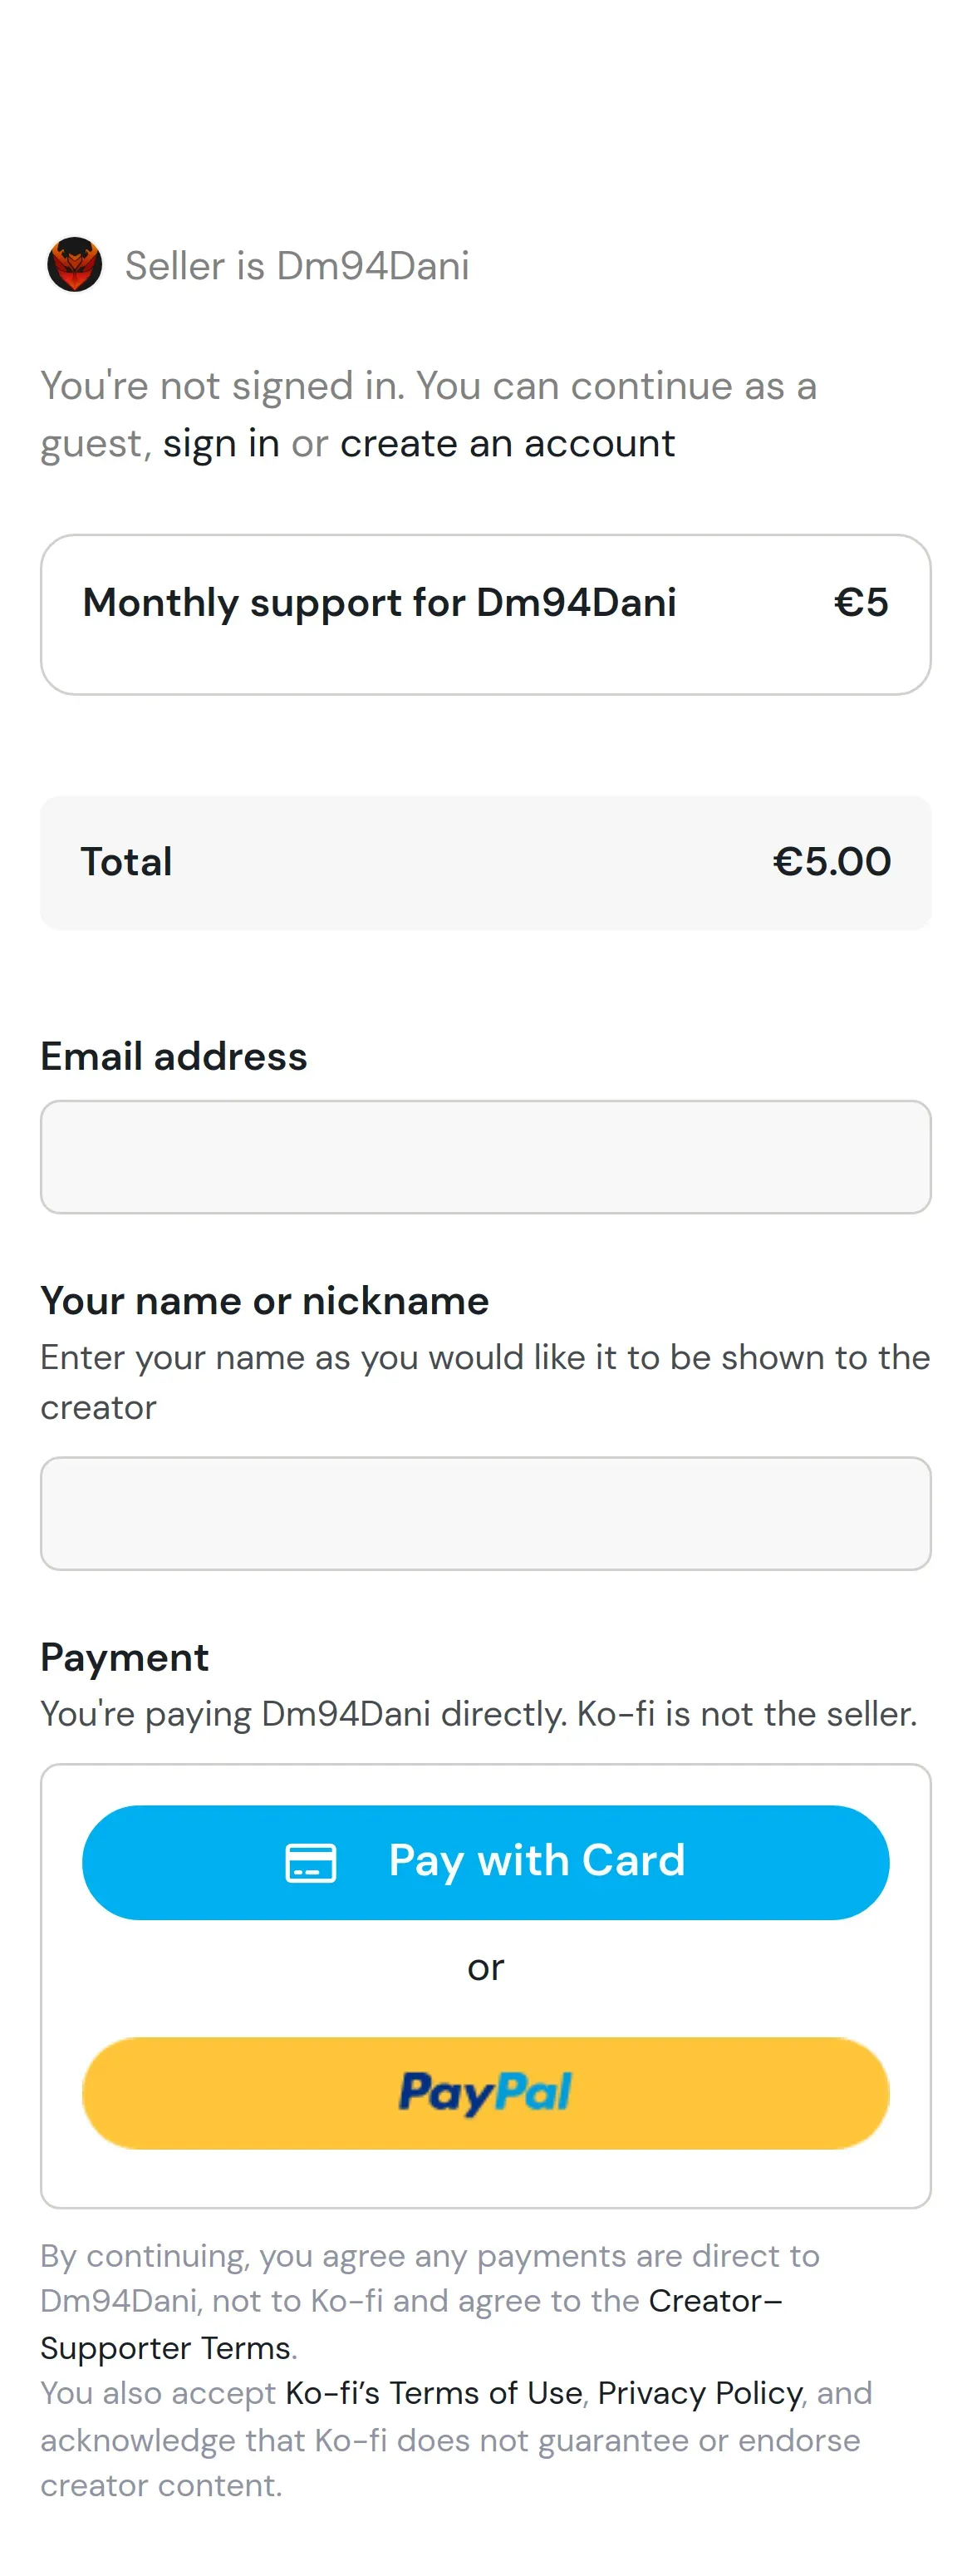Click the Email address label
The width and height of the screenshot is (972, 2576).
[174, 1056]
